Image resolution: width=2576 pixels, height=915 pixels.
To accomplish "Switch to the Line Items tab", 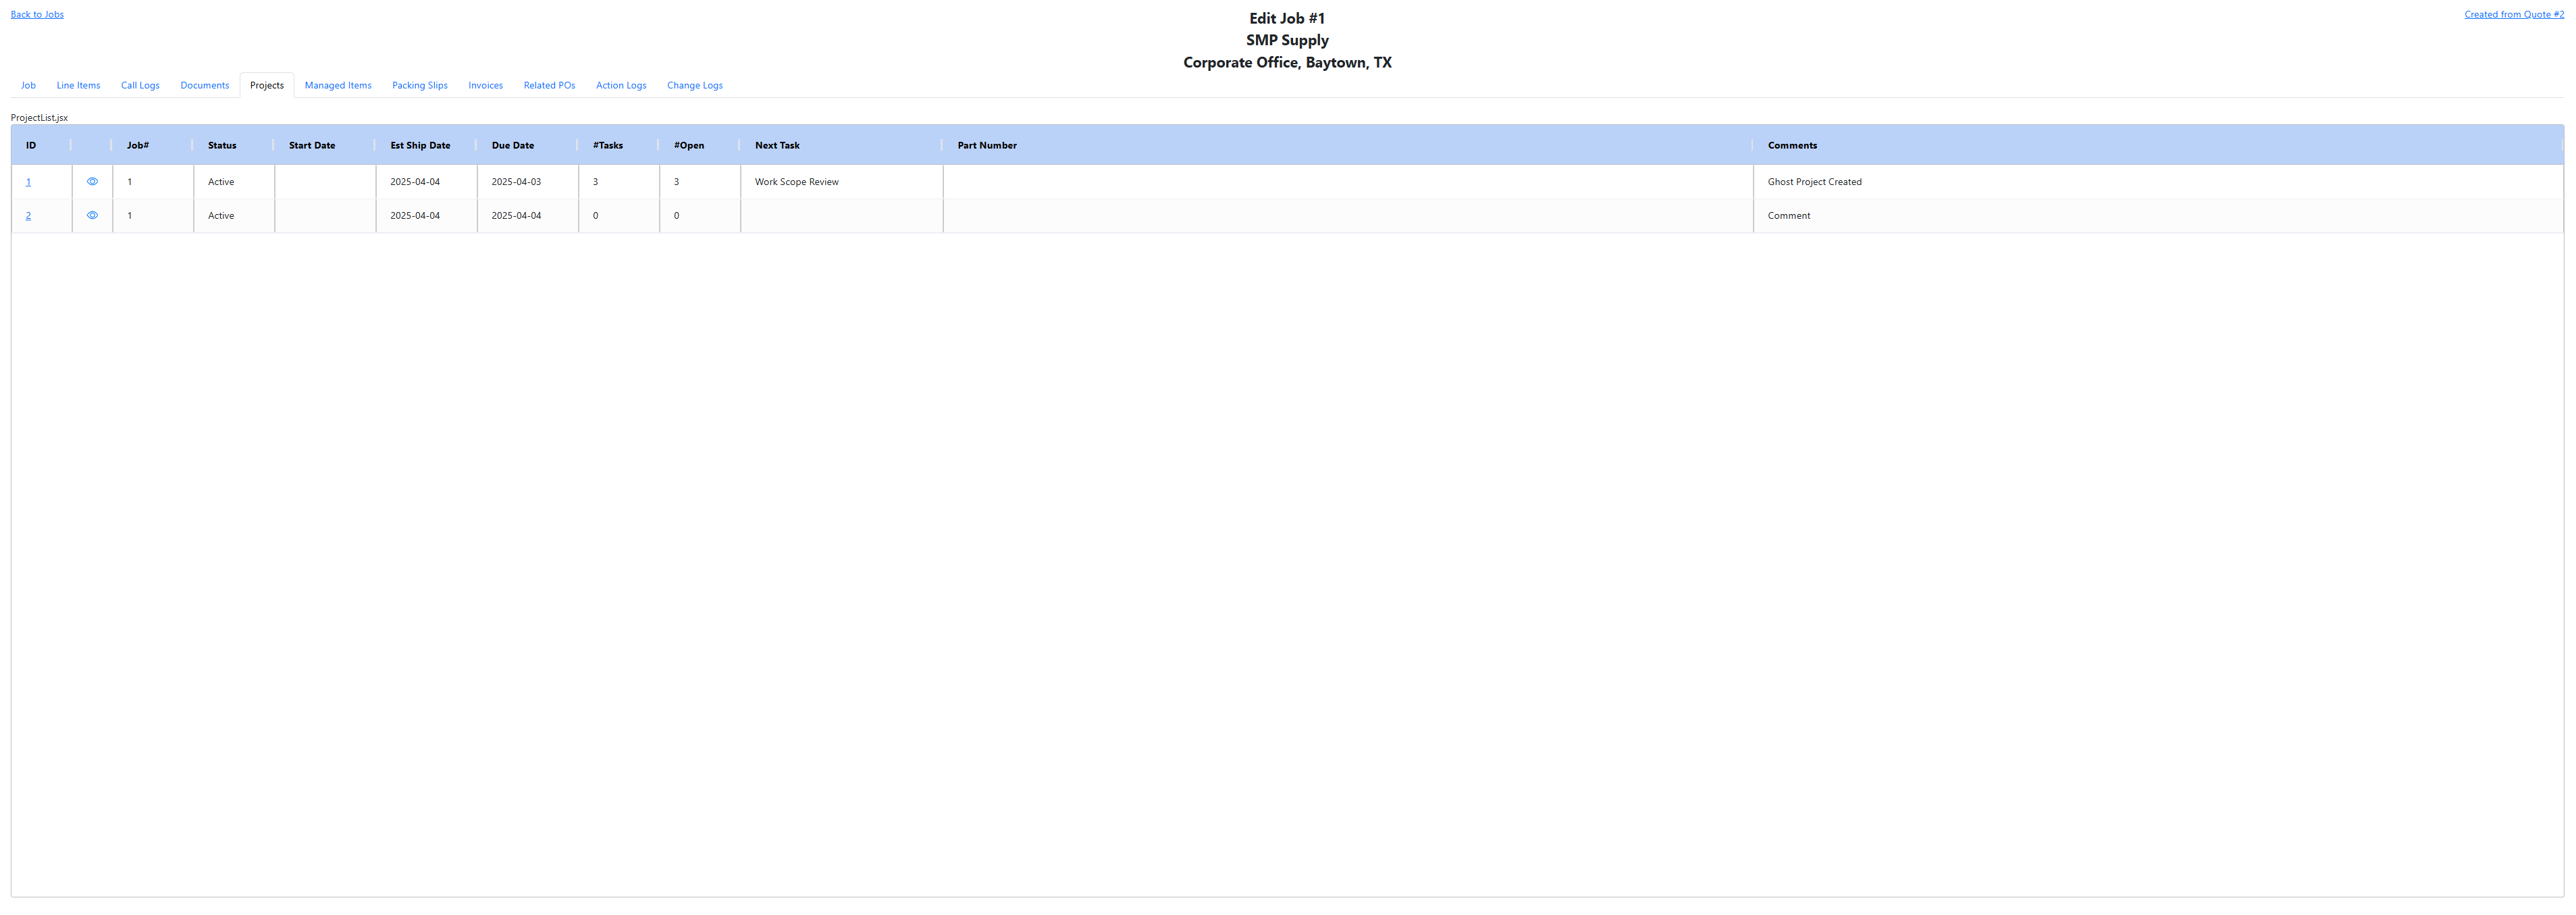I will pos(78,85).
